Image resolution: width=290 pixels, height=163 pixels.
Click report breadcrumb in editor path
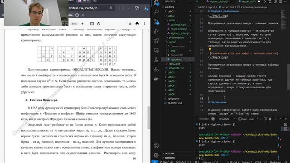[x=211, y=7]
